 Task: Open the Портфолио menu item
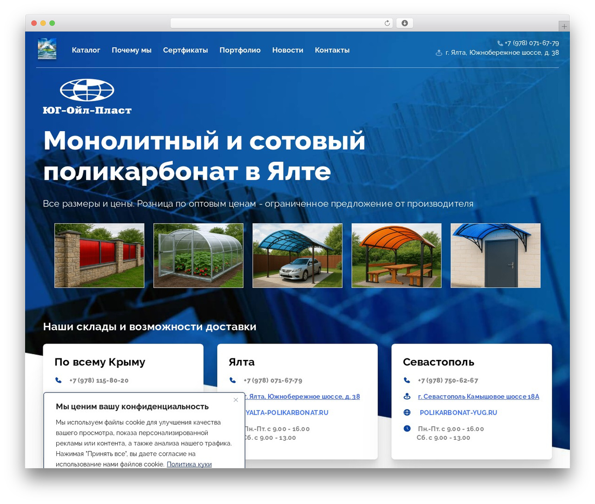240,50
